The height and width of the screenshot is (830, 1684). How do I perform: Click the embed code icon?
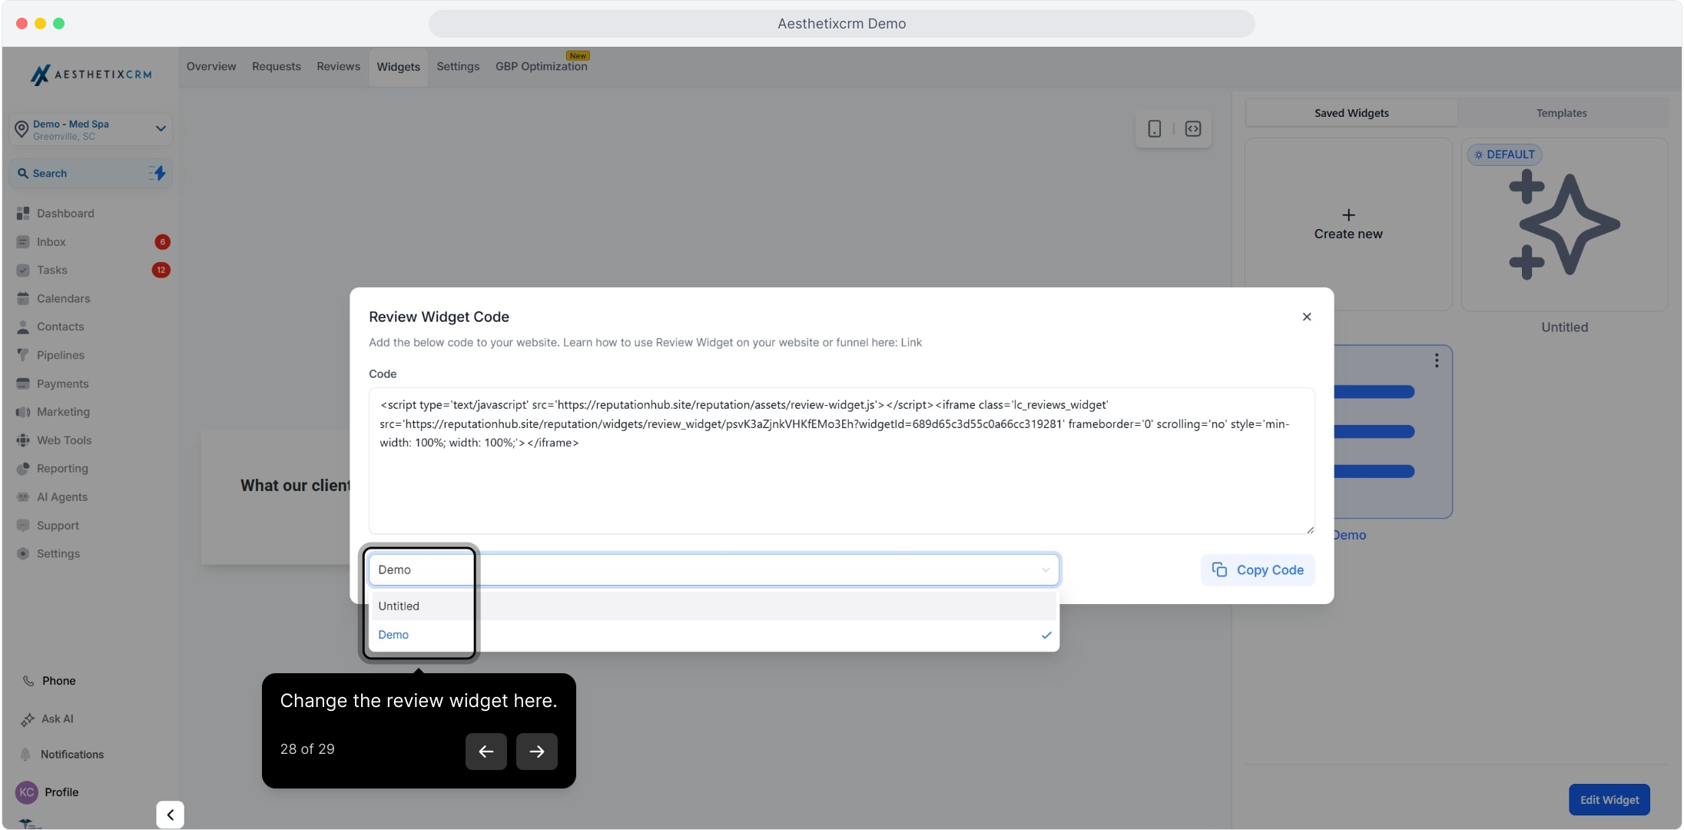click(x=1193, y=129)
